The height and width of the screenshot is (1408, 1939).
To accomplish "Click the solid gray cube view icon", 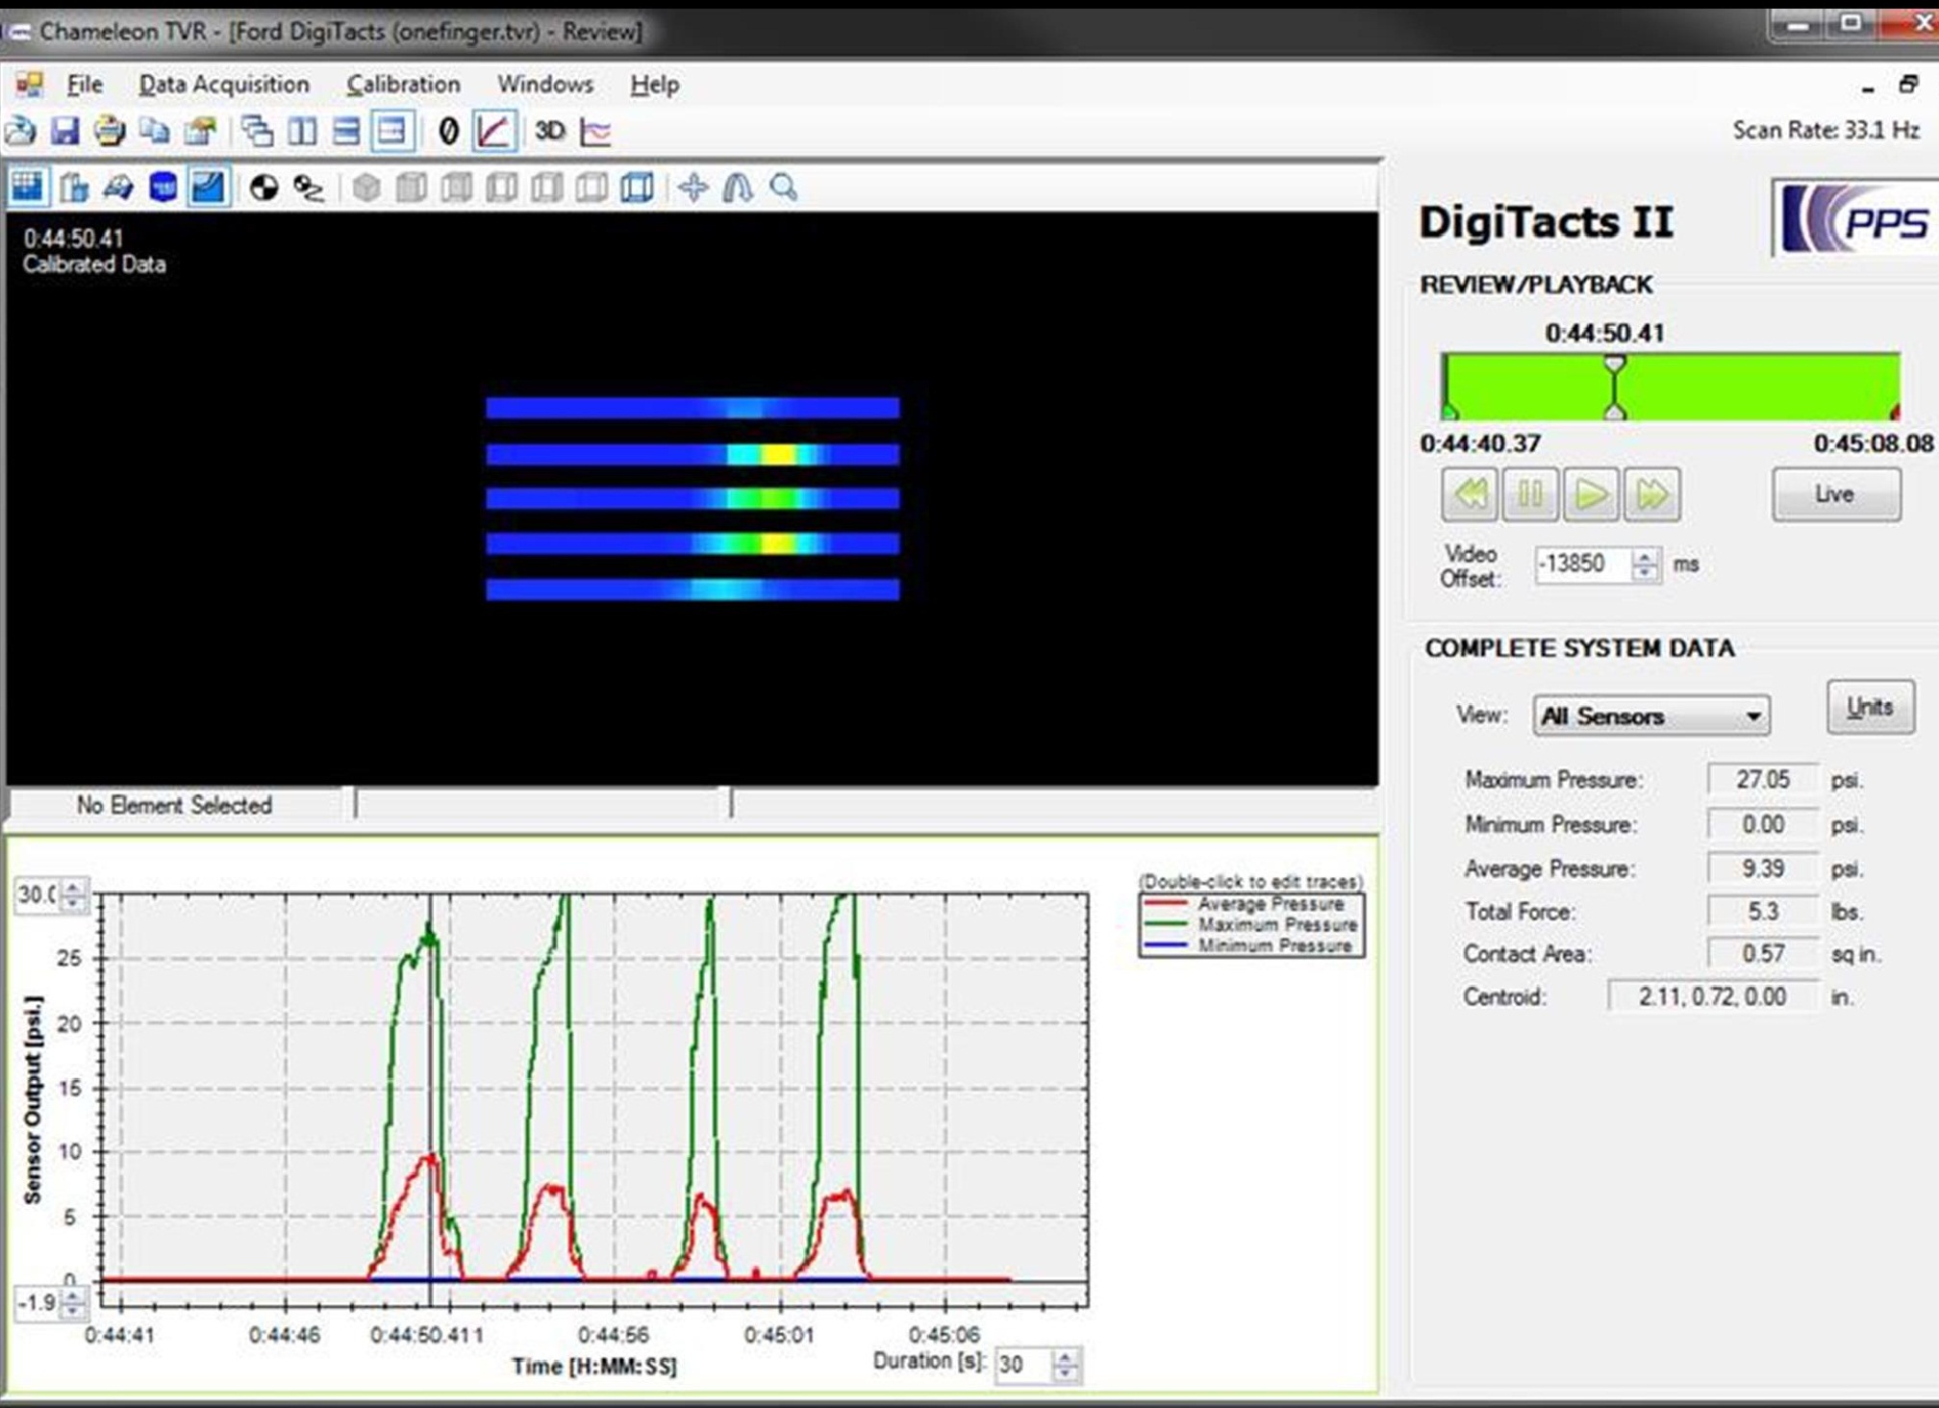I will pos(366,188).
